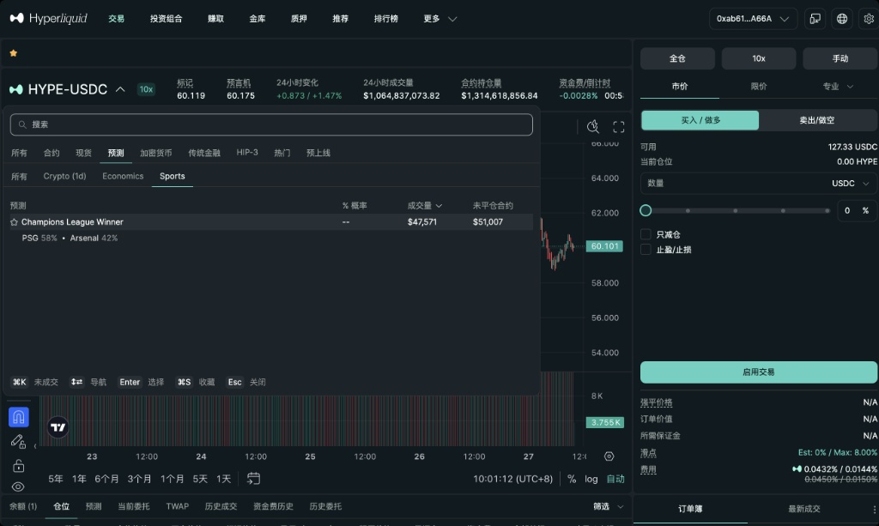Set chart range to 1个月
879x526 pixels.
pyautogui.click(x=172, y=479)
